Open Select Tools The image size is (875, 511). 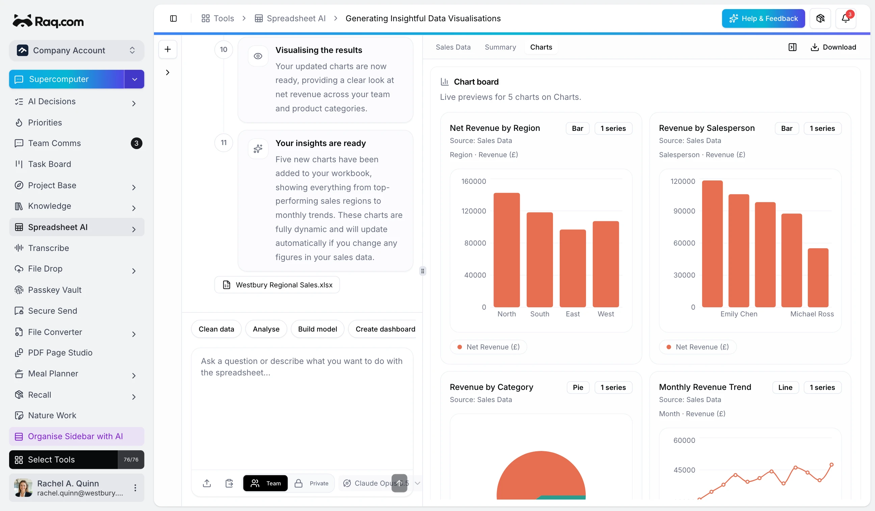[63, 460]
